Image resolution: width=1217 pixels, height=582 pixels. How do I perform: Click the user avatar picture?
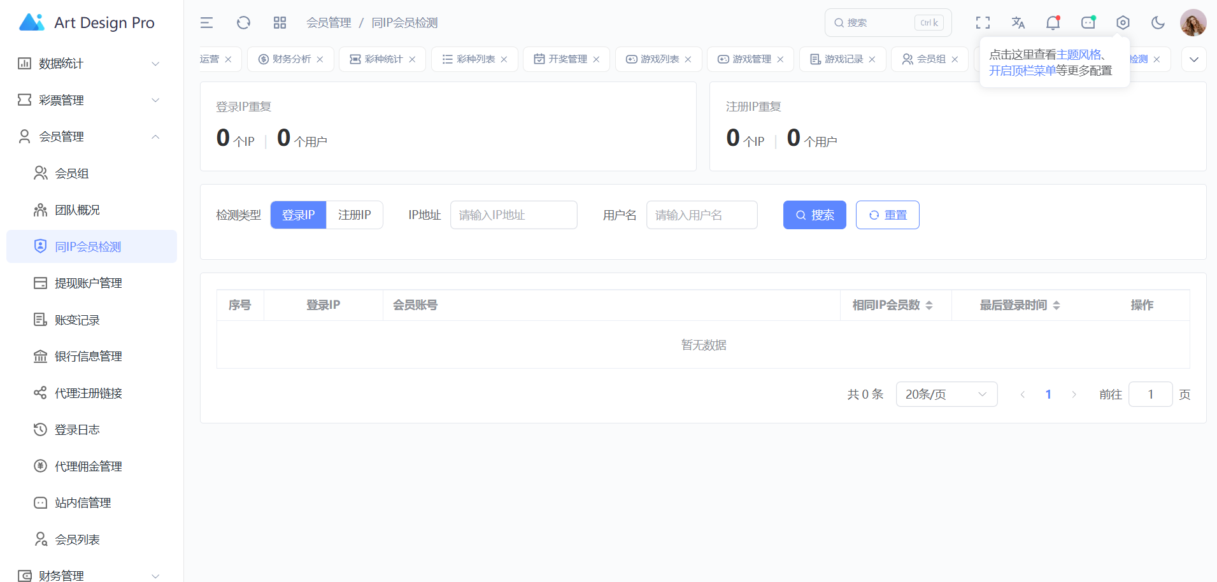click(1193, 23)
